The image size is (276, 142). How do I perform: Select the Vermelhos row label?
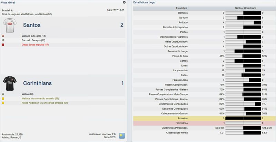tap(181, 123)
